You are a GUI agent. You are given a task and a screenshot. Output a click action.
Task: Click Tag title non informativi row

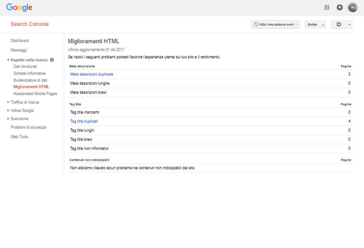click(210, 148)
